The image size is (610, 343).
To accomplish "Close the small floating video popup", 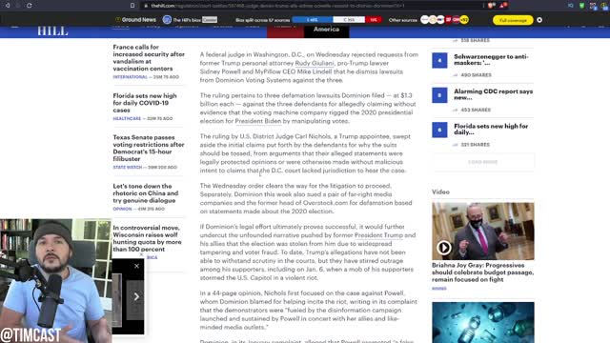I will point(136,266).
